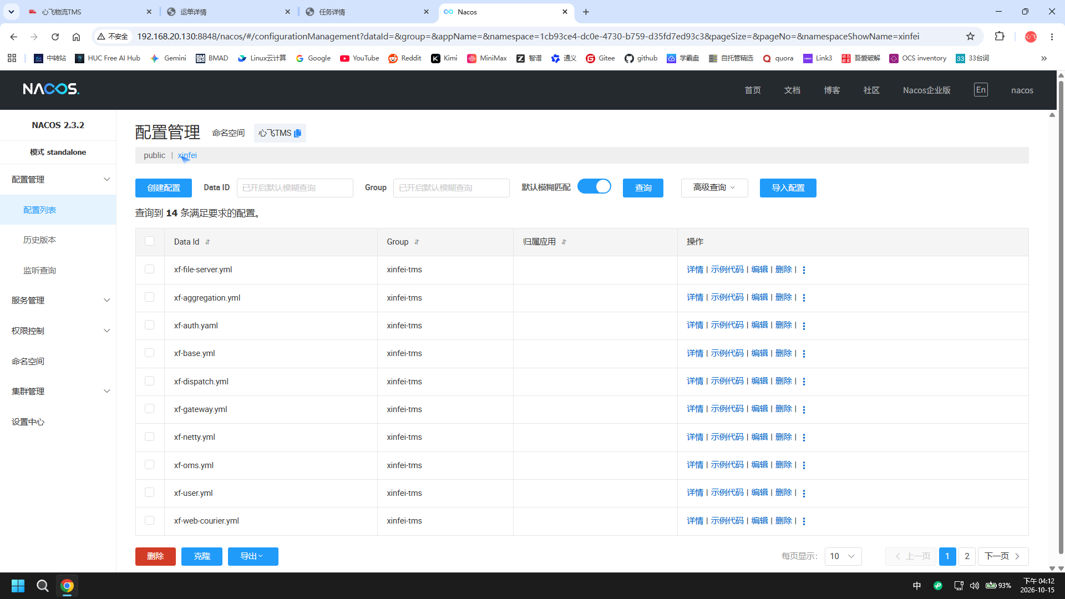1065x599 pixels.
Task: Bookmark this page with the star icon
Action: coord(970,37)
